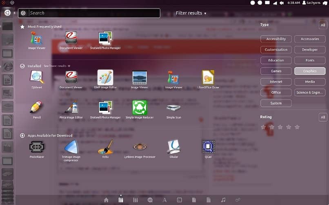Start Simple Image Reducer
Screen dimensions: 329x205
(140, 110)
